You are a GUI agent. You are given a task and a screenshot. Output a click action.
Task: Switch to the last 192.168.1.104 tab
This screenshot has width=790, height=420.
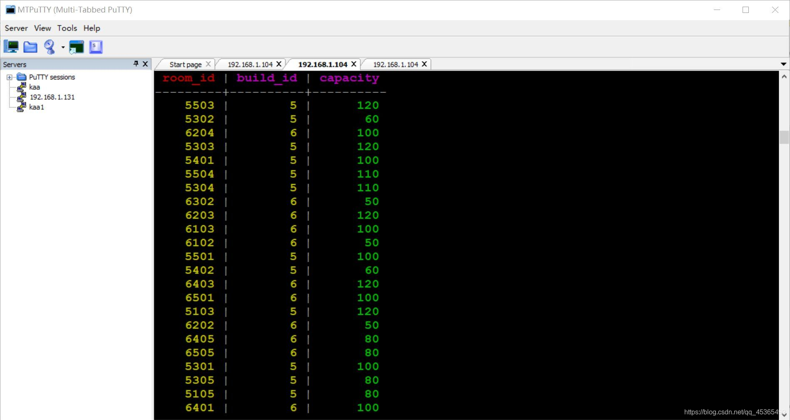[395, 65]
